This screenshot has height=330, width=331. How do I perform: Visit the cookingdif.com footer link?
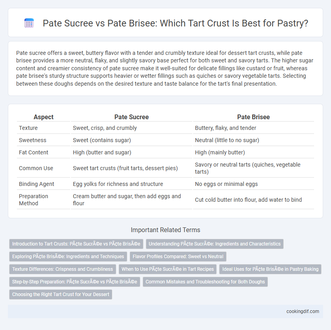click(303, 311)
